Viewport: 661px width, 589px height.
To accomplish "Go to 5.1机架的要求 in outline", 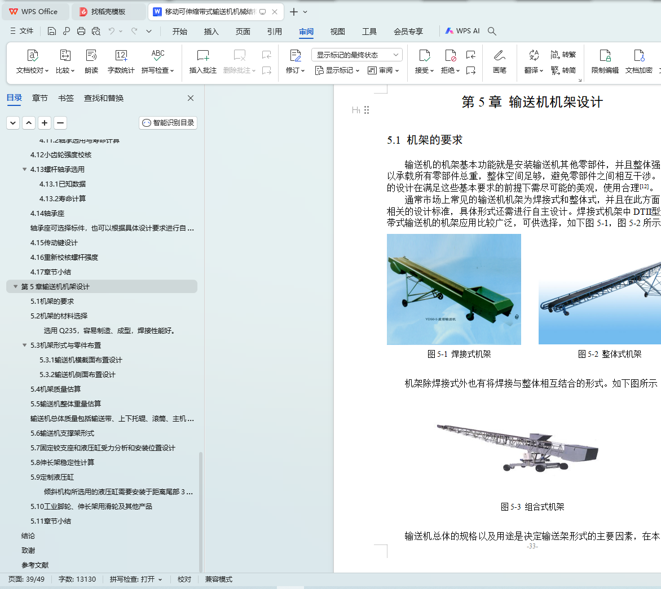I will click(52, 301).
